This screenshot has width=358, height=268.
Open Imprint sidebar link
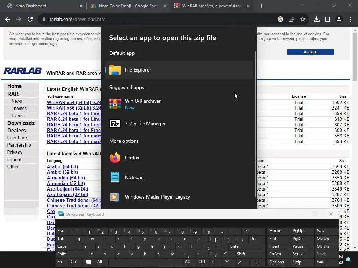click(14, 159)
